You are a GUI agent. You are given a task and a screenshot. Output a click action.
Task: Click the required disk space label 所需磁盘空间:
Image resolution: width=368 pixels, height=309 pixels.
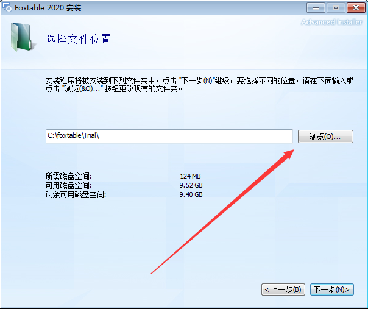tap(68, 176)
